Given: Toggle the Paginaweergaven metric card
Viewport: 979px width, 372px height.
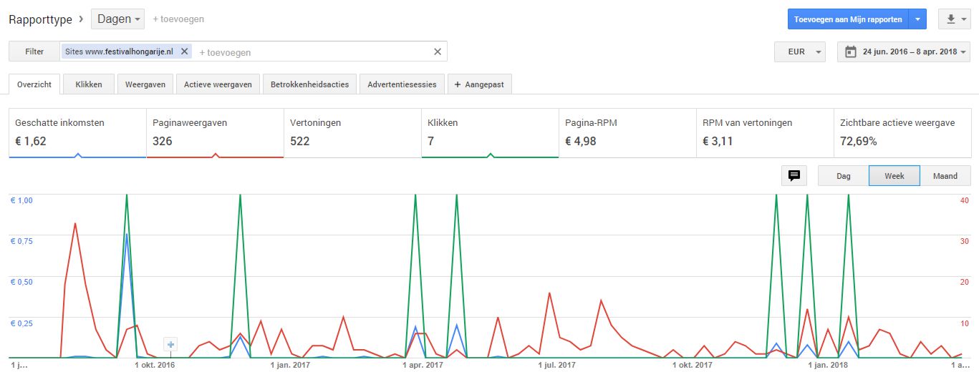Looking at the screenshot, I should pyautogui.click(x=215, y=133).
